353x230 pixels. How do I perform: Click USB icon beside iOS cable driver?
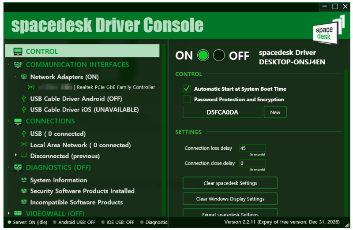[24, 109]
